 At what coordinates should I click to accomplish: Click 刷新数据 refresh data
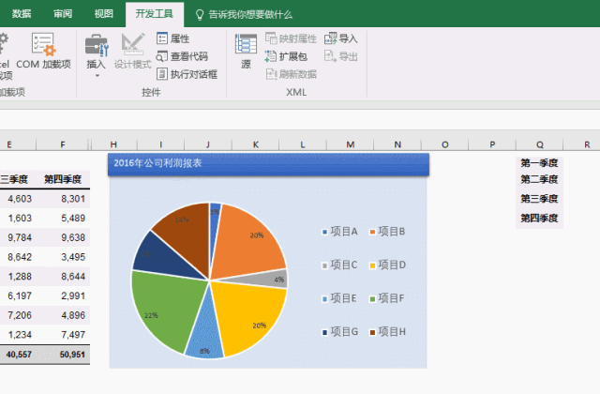(291, 74)
